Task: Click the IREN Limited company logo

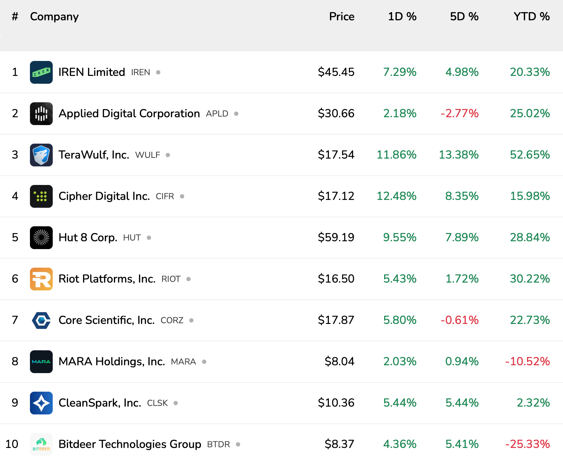Action: click(x=41, y=72)
